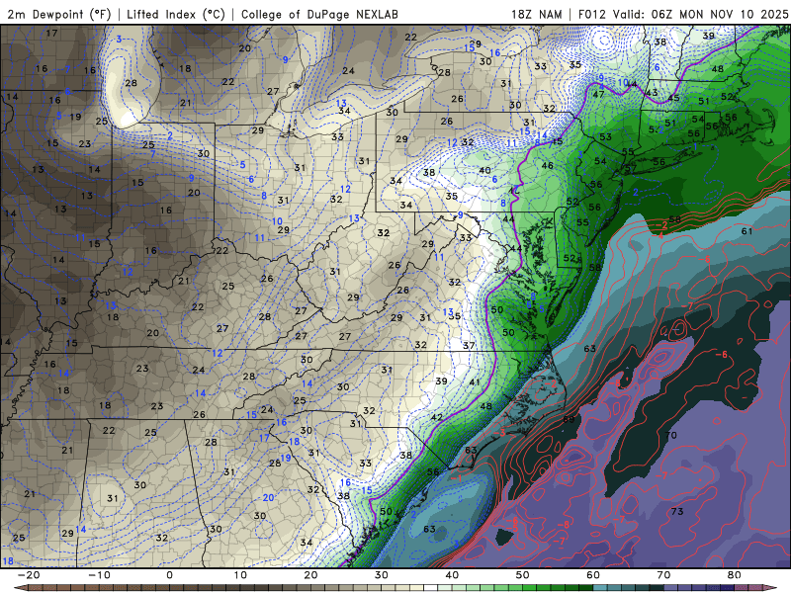This screenshot has height=593, width=791.
Task: Click the "80" tick label under the color bar
Action: click(x=735, y=575)
